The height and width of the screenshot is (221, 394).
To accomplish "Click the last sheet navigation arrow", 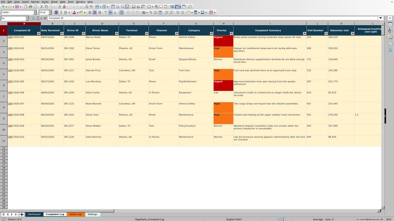I will click(x=16, y=214).
